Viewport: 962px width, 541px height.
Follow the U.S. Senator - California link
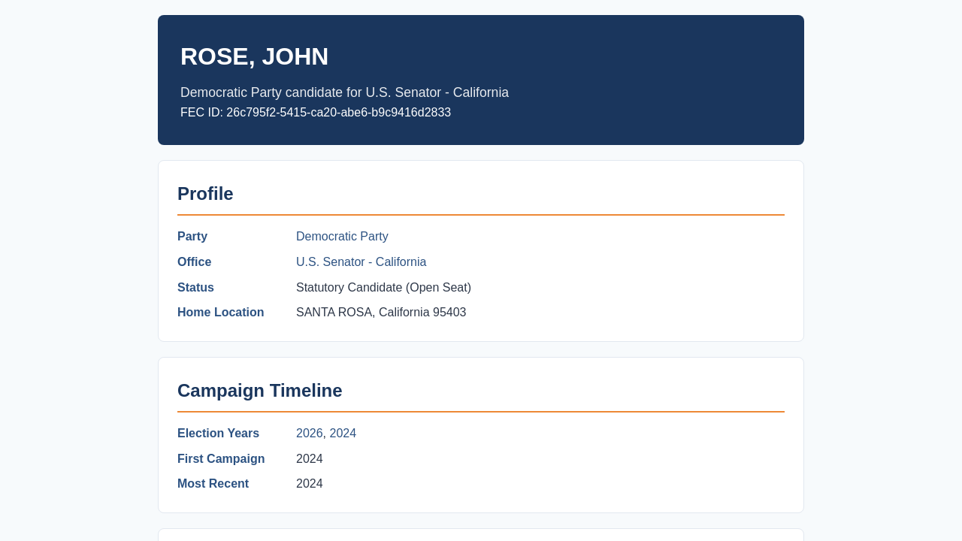[x=361, y=262]
